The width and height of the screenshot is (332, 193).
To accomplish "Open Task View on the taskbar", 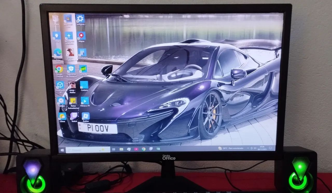I will 113,149.
